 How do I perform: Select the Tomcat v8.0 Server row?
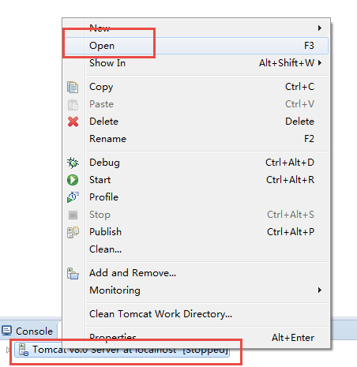click(122, 350)
